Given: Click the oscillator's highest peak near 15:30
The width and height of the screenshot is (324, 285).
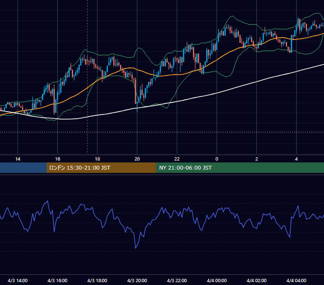Looking at the screenshot, I should (48, 201).
